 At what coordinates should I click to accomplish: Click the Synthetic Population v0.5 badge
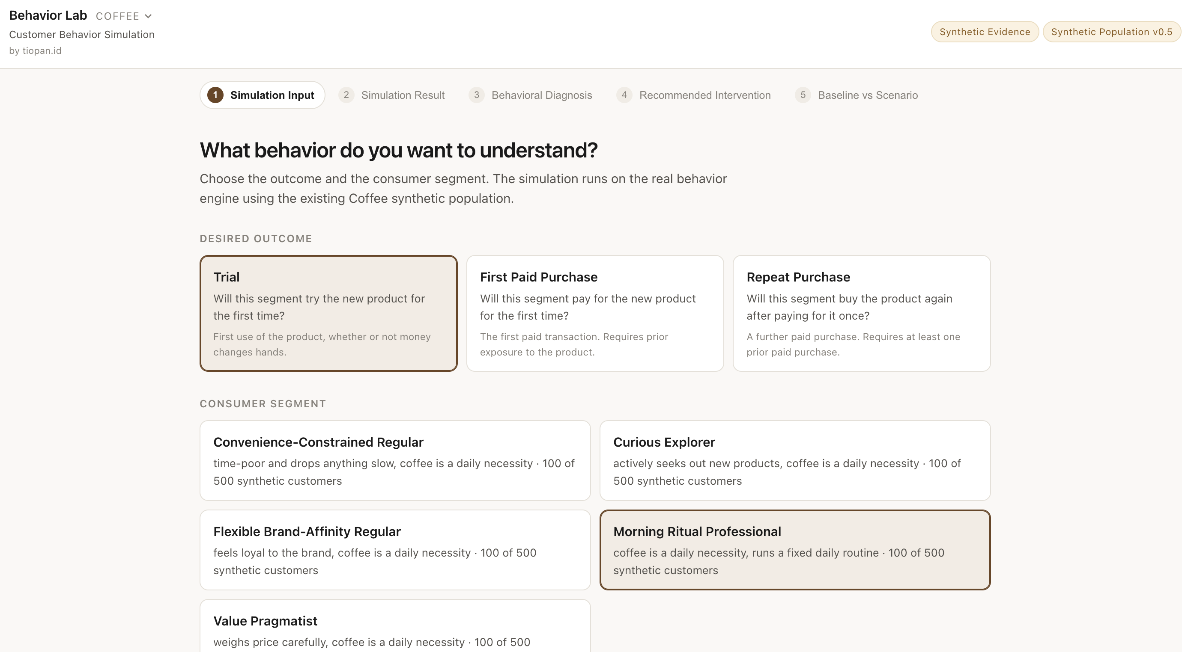[1111, 32]
